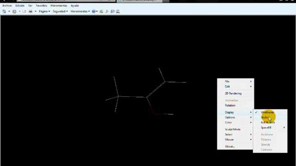
Task: Open the Edición menu
Action: (20, 6)
